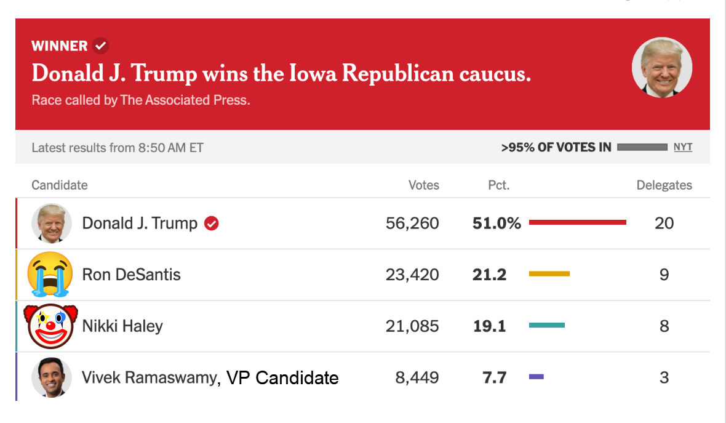Screen dimensions: 726x423
Task: Select the Votes column header
Action: pos(424,185)
